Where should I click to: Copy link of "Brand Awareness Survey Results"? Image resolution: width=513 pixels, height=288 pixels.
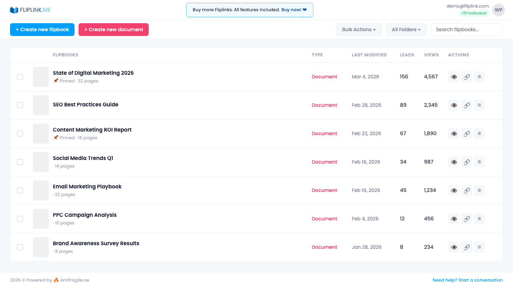tap(466, 247)
